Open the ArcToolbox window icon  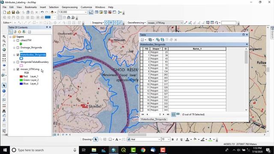110,12
